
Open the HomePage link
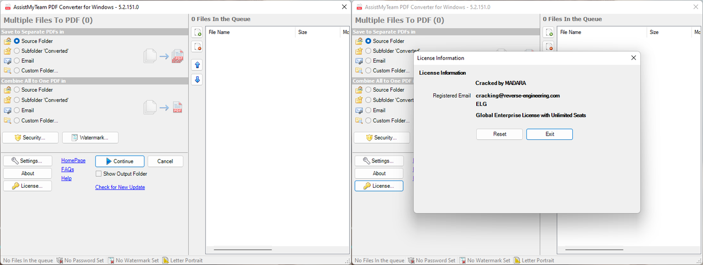coord(73,161)
